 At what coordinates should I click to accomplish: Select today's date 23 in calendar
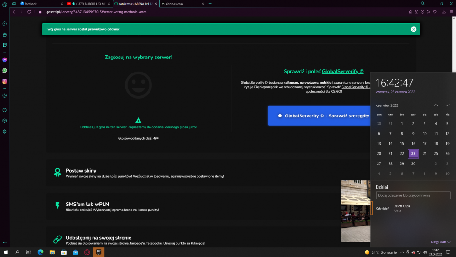click(413, 154)
